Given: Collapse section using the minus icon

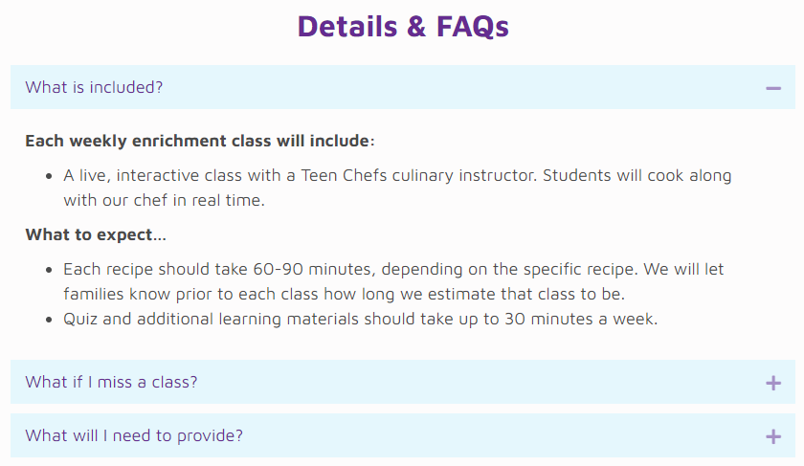Looking at the screenshot, I should (x=773, y=88).
